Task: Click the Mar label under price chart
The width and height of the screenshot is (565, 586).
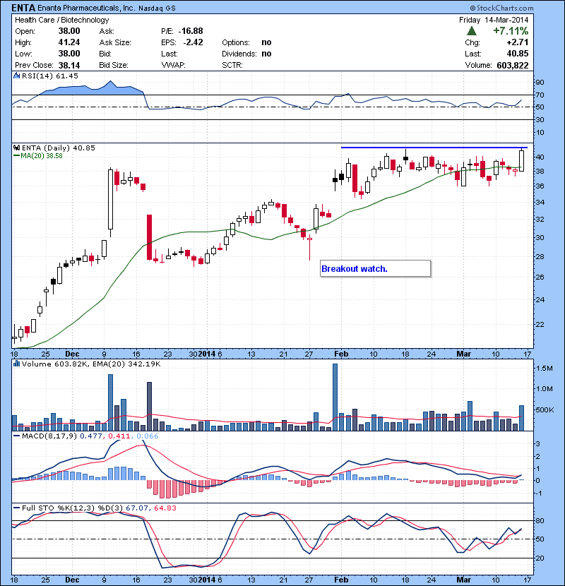Action: coord(464,354)
